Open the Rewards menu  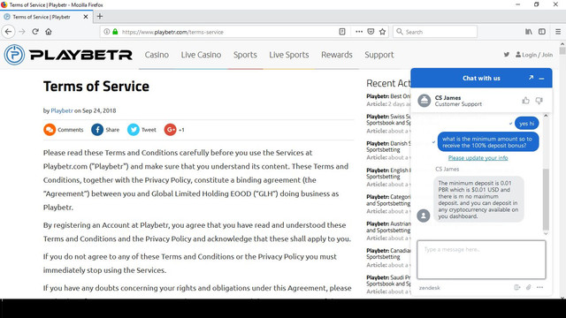click(x=337, y=55)
